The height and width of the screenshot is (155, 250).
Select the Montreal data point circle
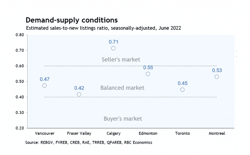(217, 77)
